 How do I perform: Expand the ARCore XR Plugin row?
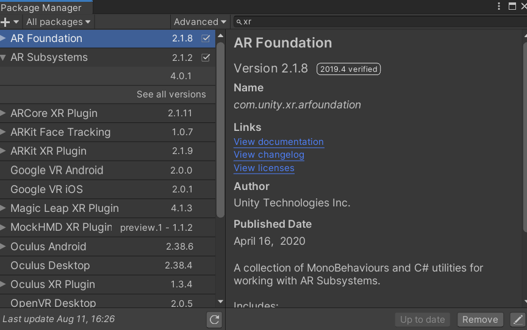click(x=3, y=113)
